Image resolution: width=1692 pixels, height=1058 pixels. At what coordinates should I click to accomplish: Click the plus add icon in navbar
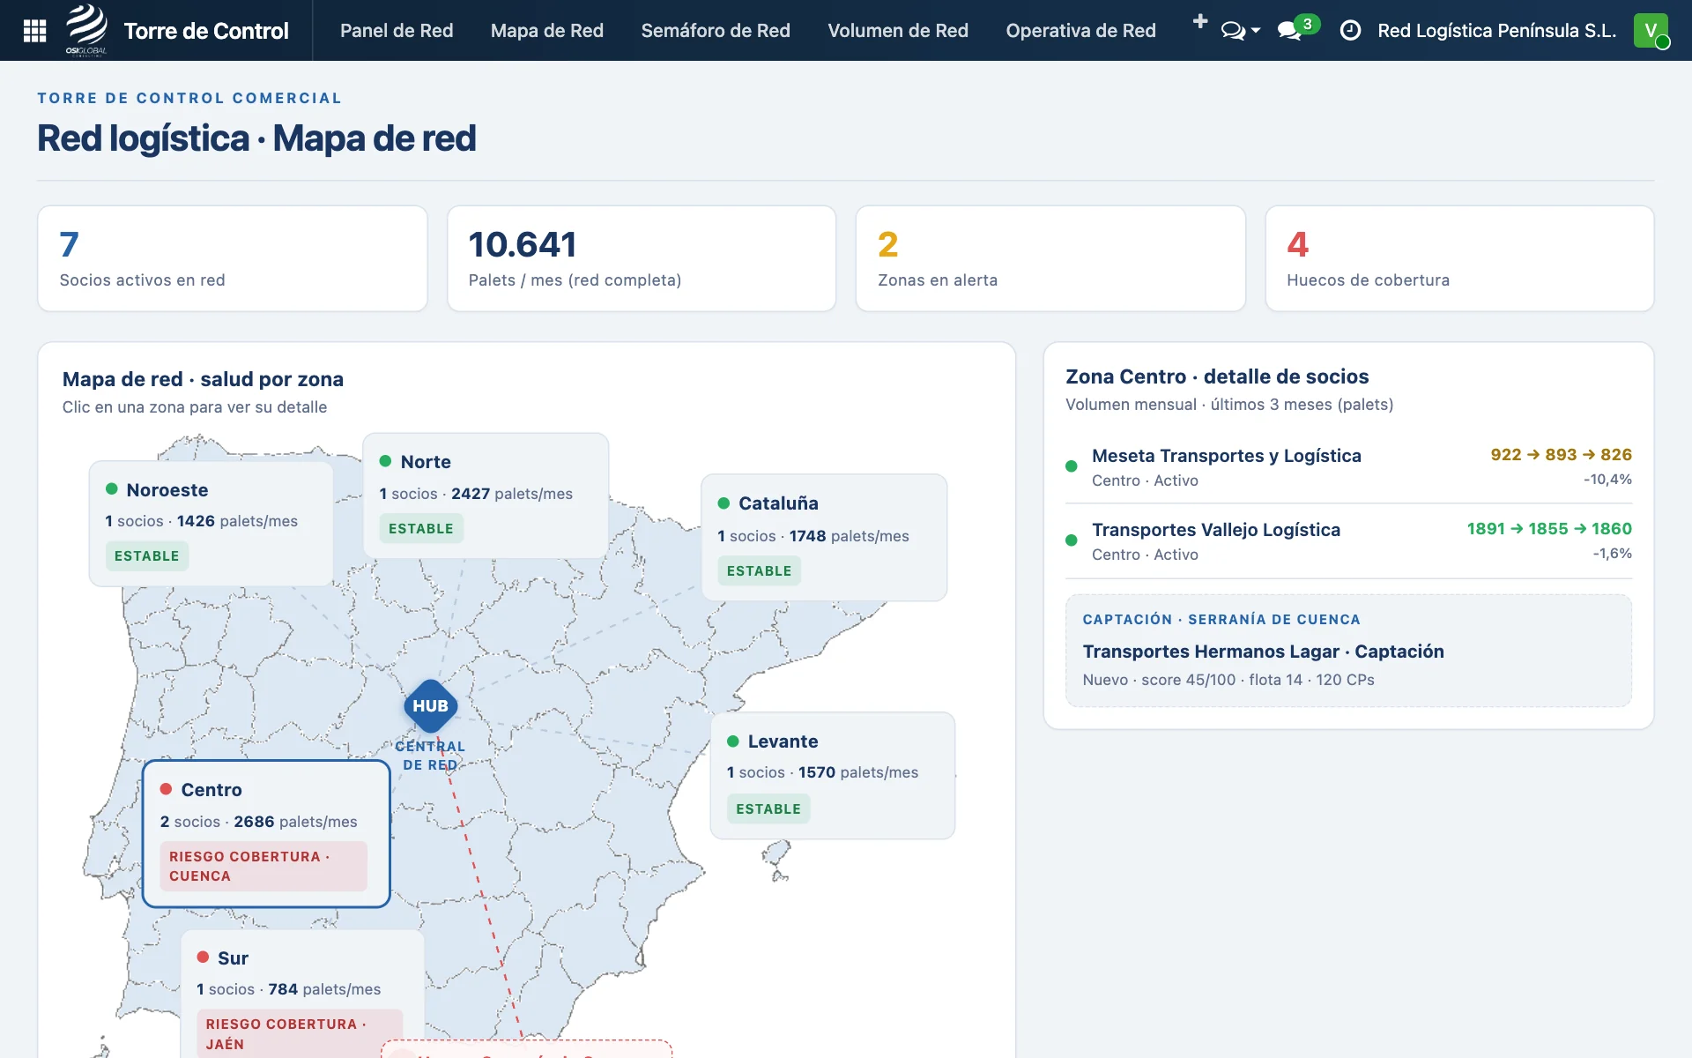coord(1199,21)
